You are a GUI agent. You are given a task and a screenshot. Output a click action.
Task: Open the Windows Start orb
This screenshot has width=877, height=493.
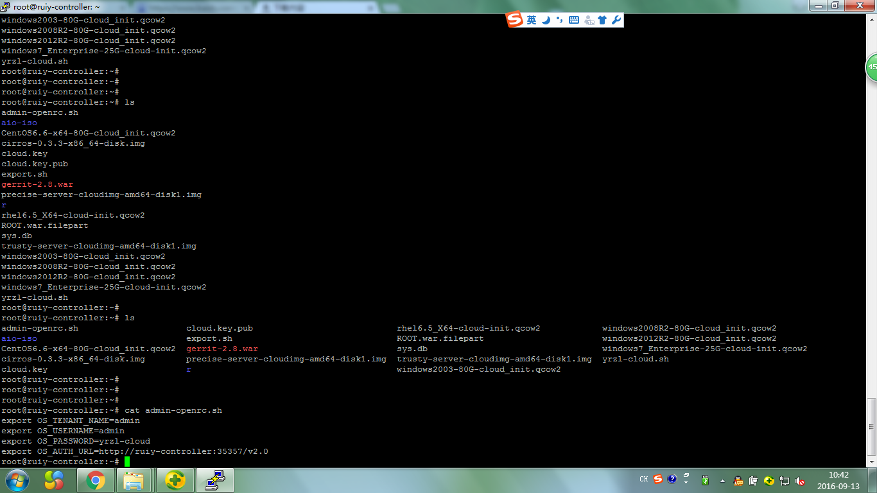[17, 480]
